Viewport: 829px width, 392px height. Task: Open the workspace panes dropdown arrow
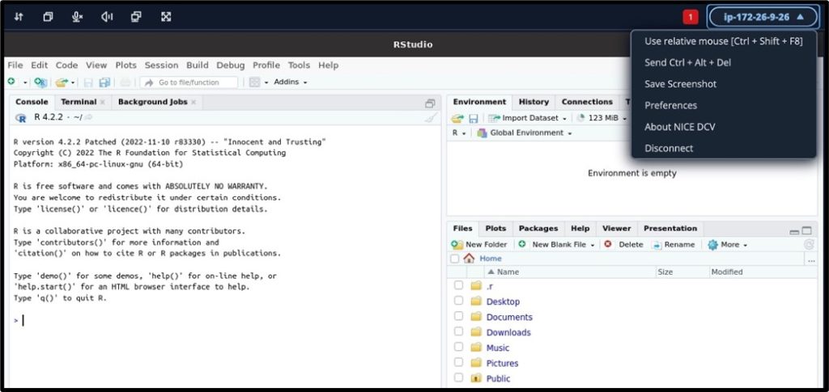(266, 82)
